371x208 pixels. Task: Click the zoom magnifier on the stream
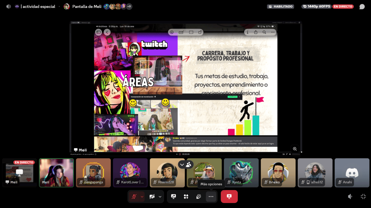[x=295, y=149]
